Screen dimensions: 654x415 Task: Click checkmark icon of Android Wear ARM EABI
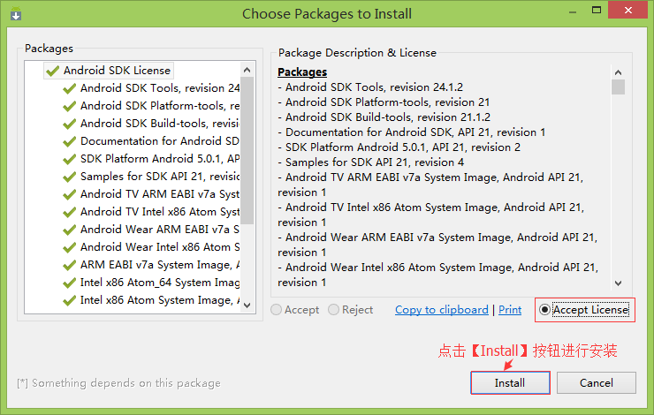(69, 230)
